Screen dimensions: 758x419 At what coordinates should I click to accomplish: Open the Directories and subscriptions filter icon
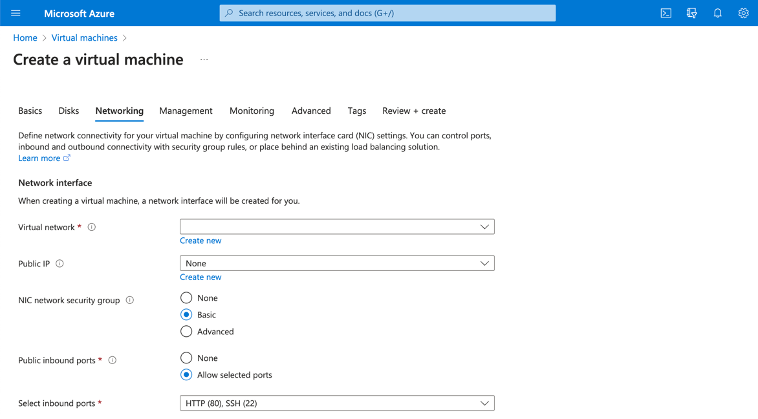692,13
